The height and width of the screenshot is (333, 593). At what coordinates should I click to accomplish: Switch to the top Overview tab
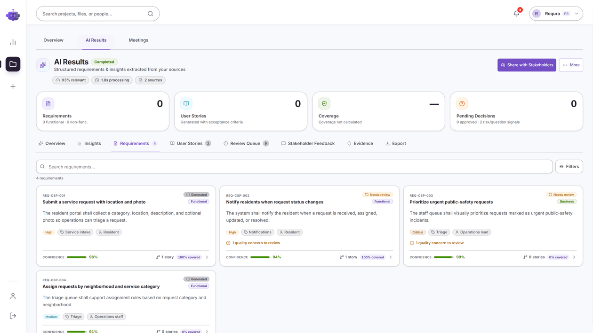pyautogui.click(x=53, y=40)
